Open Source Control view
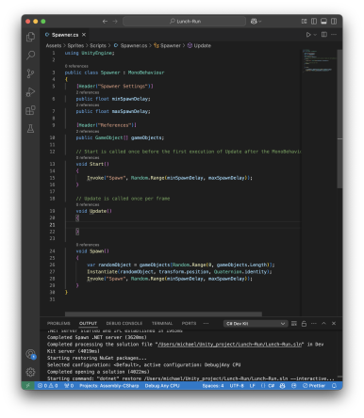Viewport: 364px width, 418px height. click(x=30, y=73)
